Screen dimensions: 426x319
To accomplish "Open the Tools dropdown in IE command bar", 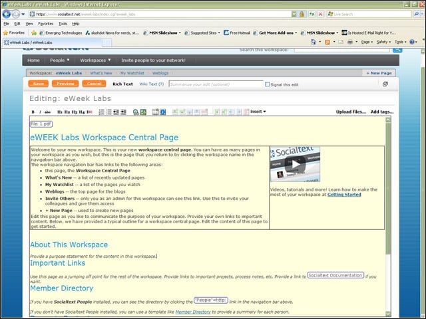I will 401,42.
